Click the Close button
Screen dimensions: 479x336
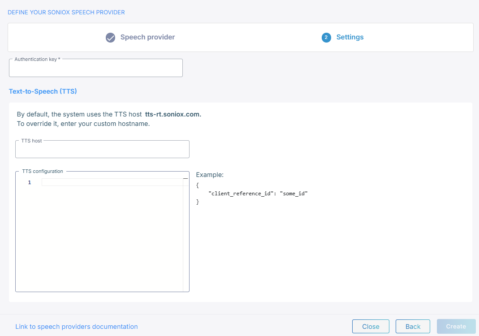coord(371,327)
